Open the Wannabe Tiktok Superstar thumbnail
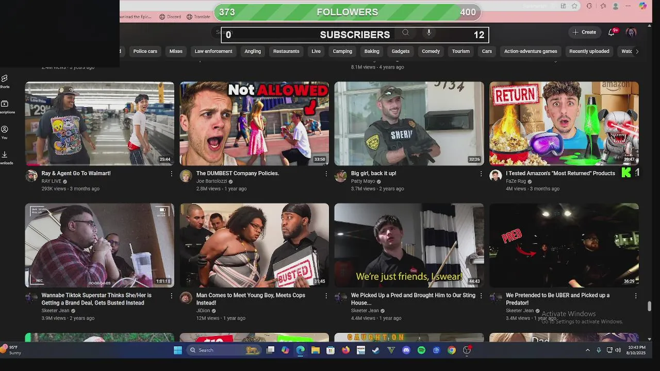 (x=100, y=245)
